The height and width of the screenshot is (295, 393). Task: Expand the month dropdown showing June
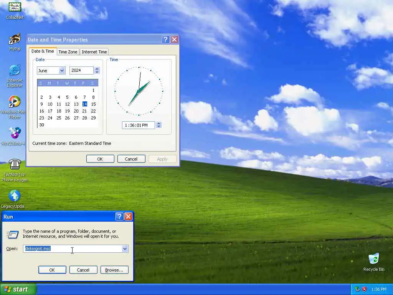click(62, 71)
